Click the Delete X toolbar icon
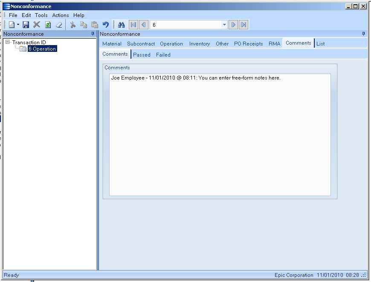The width and height of the screenshot is (371, 282). pos(37,25)
